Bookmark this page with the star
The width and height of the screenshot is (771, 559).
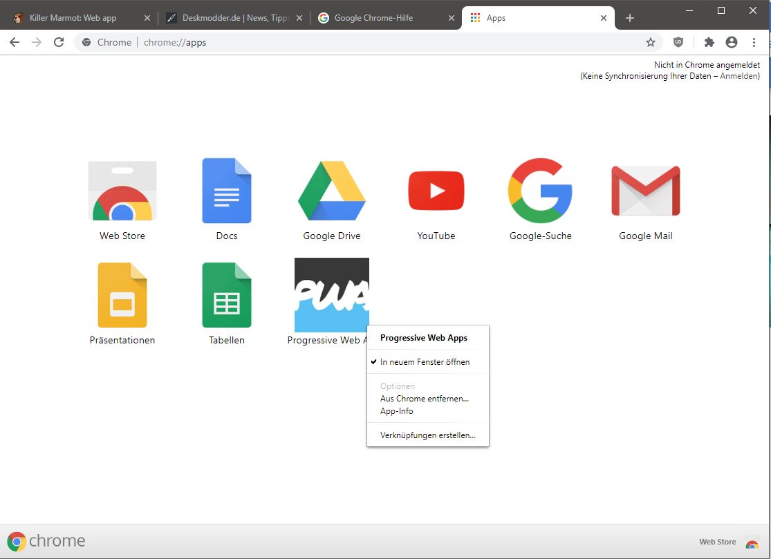tap(651, 42)
